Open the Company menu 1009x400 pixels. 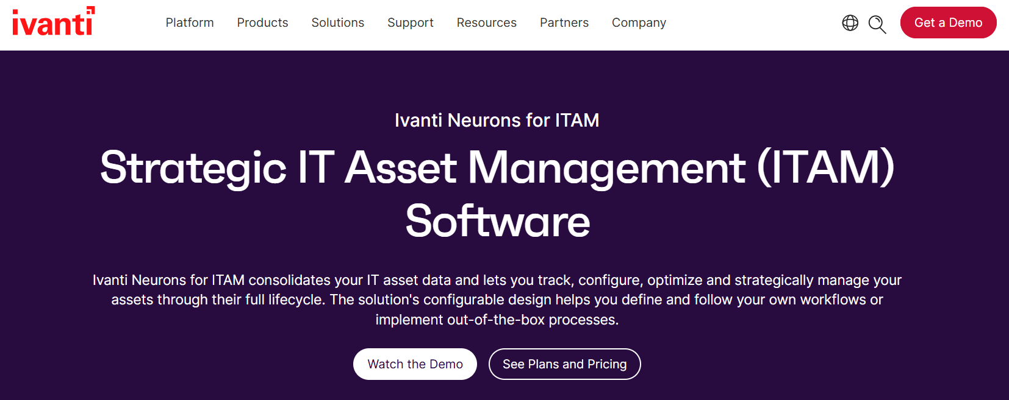click(x=639, y=23)
